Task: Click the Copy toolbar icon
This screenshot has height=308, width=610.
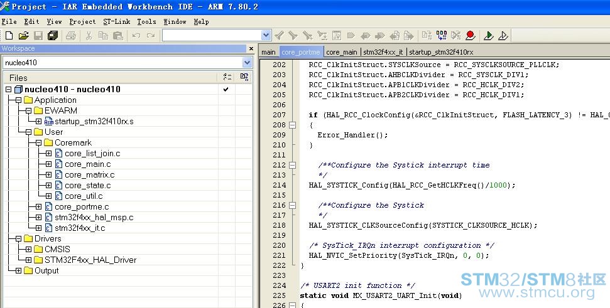Action: (x=103, y=36)
